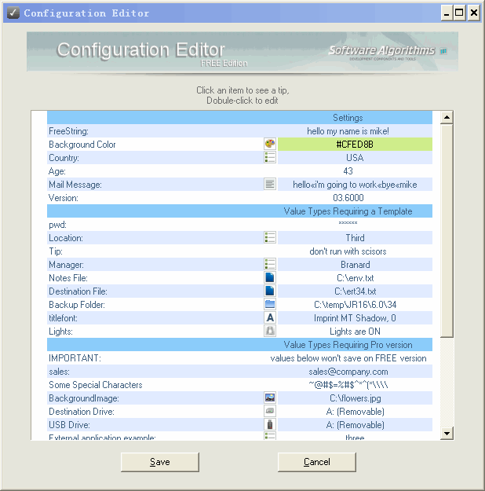Click 'Imprint MT Shadow, 0' font value
This screenshot has height=491, width=485.
(x=355, y=318)
